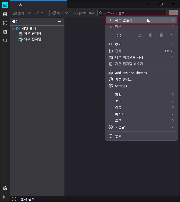The width and height of the screenshot is (180, 202).
Task: Click the Paste clipboard icon
Action: click(161, 35)
